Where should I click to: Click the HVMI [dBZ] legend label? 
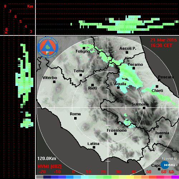pos(49,166)
